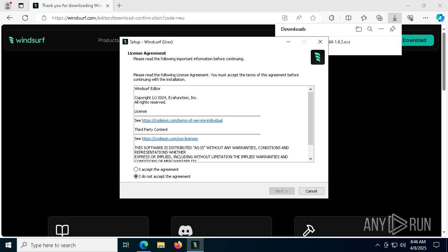Click the Setup window title bar icon

pos(125,42)
